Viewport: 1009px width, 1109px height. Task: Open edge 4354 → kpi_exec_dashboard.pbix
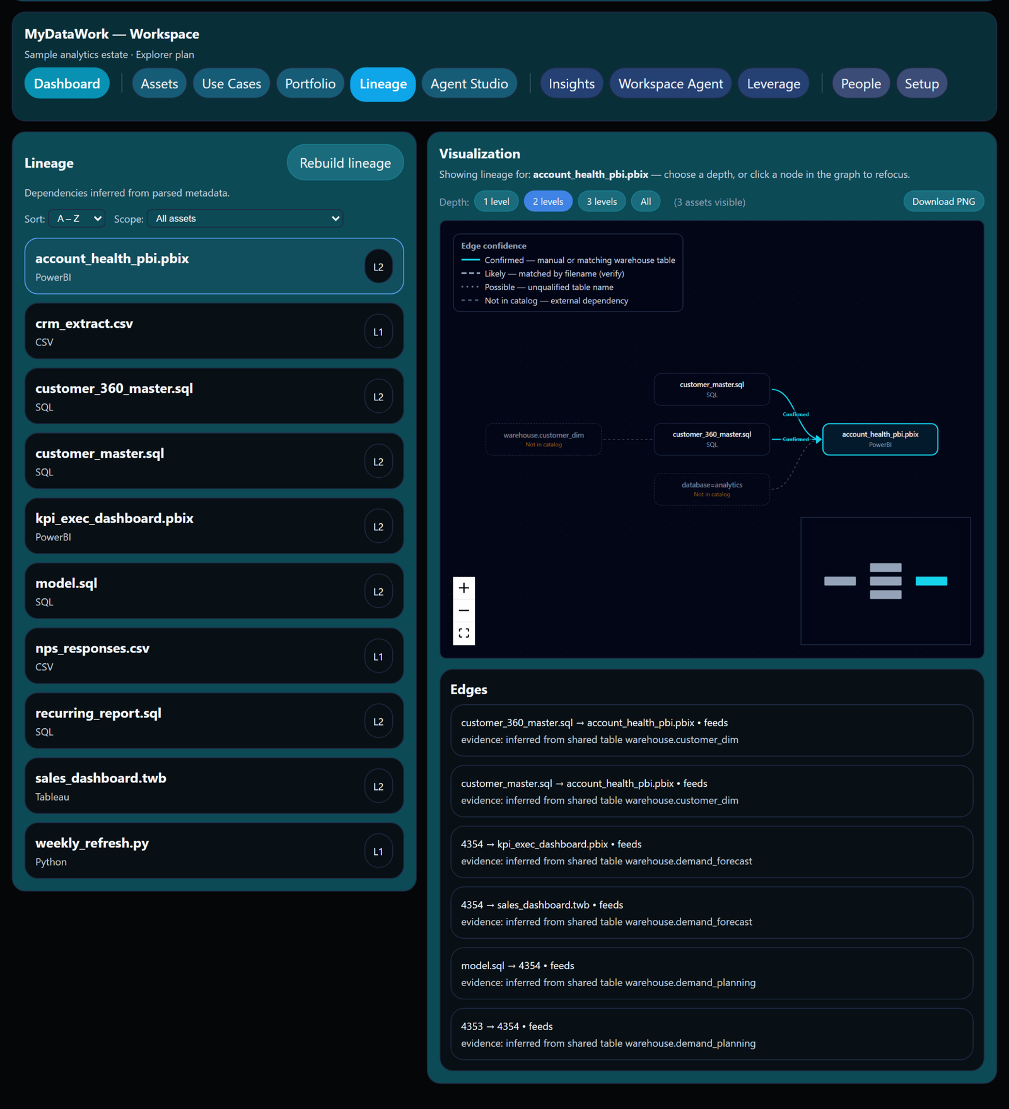(x=711, y=852)
